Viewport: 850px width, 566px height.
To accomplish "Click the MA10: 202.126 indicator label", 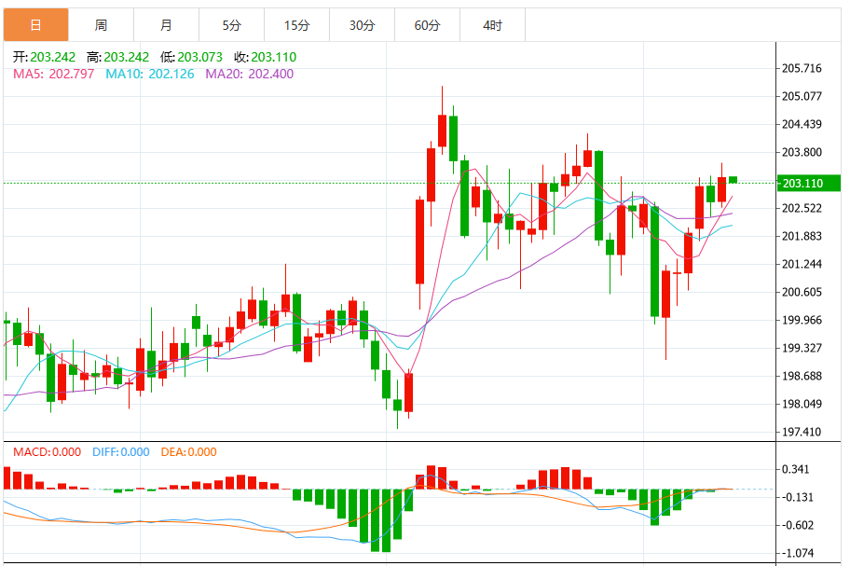I will [150, 74].
